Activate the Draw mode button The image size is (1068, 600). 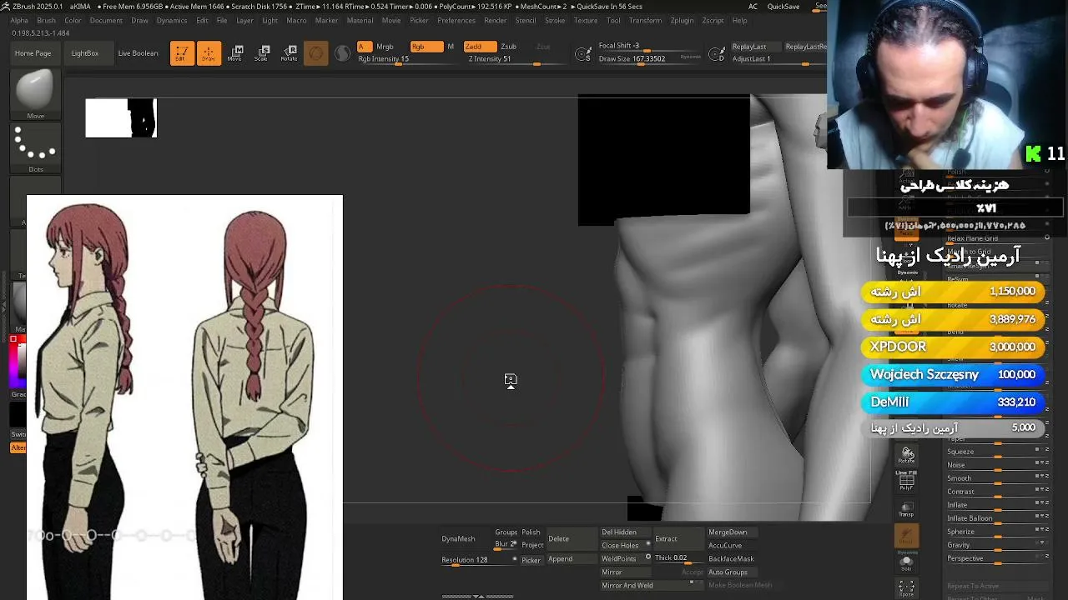click(x=209, y=53)
